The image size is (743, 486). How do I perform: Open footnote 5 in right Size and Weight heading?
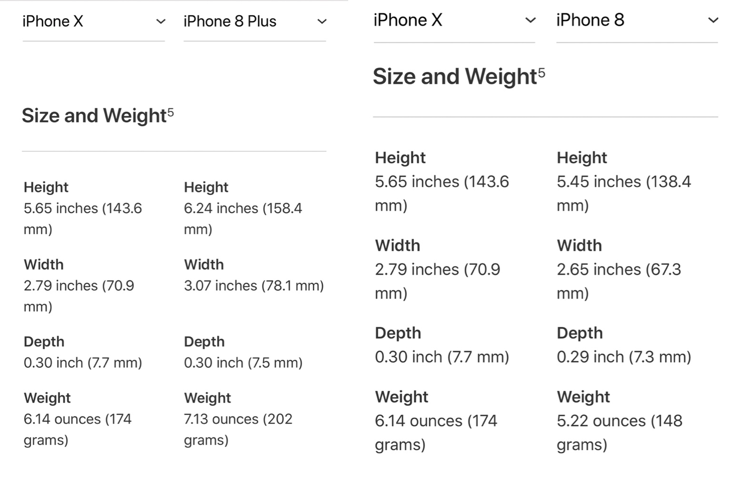[x=542, y=73]
